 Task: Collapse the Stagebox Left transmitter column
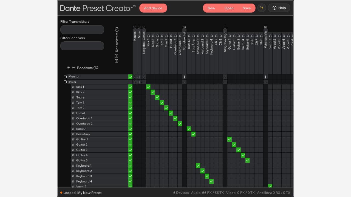coord(184,27)
